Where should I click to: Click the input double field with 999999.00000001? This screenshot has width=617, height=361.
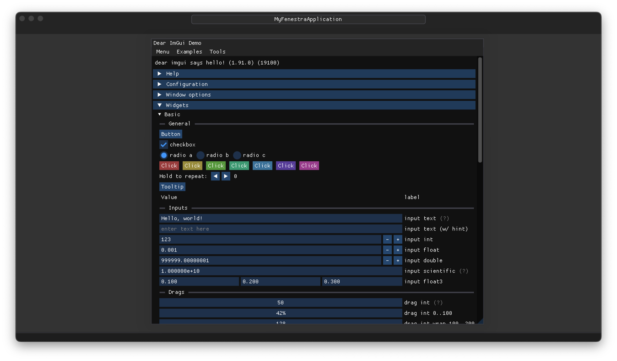[x=270, y=260]
